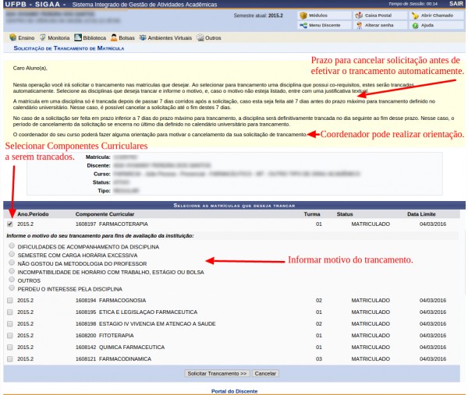
Task: Click FARMACOTERAPIA's MATRICULADO status cell
Action: click(370, 224)
